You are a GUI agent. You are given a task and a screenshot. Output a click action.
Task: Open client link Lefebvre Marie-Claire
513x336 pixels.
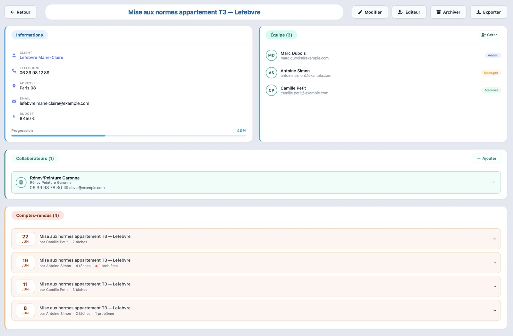41,57
